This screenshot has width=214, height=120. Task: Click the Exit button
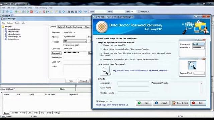pos(198,103)
